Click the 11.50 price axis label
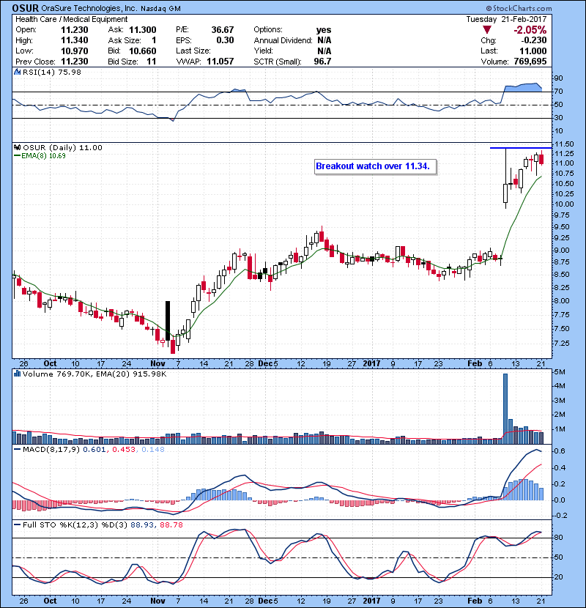The width and height of the screenshot is (586, 608). point(564,144)
